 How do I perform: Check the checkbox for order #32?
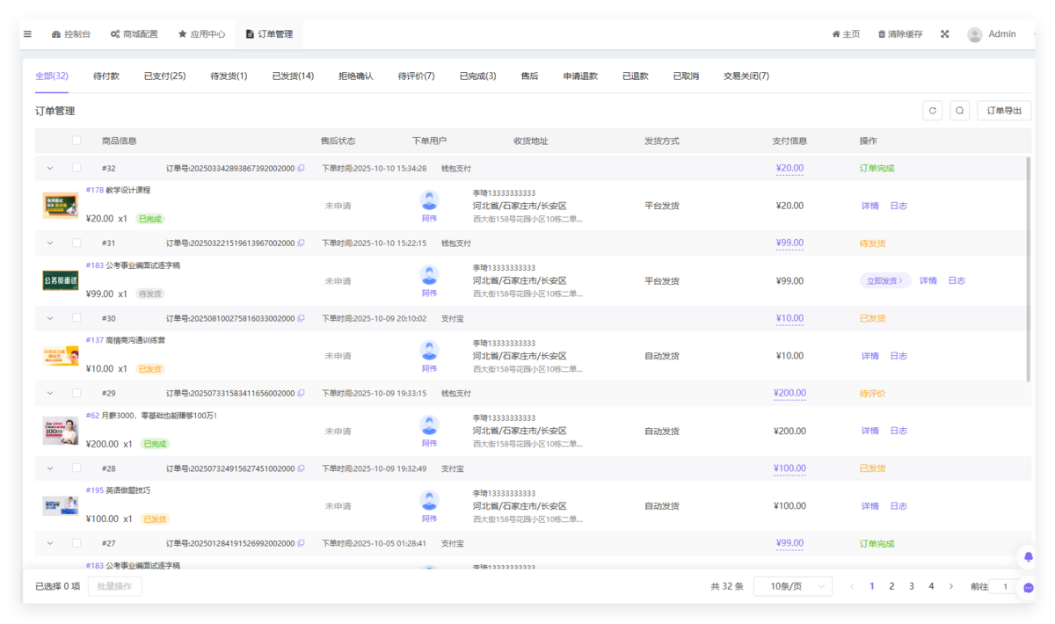(x=76, y=168)
